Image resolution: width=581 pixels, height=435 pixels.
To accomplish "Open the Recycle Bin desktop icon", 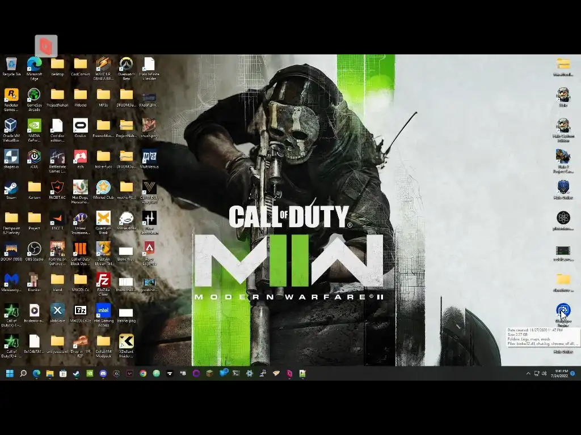I will tap(11, 67).
